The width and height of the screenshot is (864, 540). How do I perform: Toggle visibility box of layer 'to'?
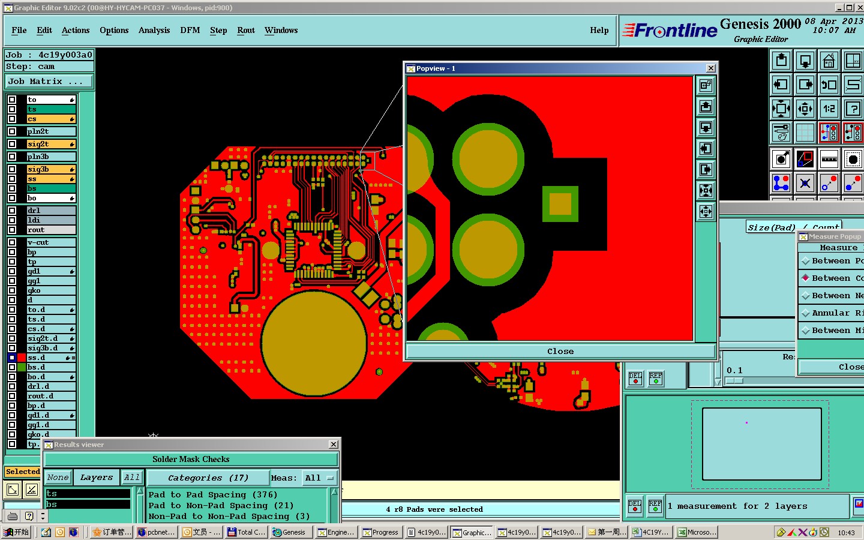point(12,100)
